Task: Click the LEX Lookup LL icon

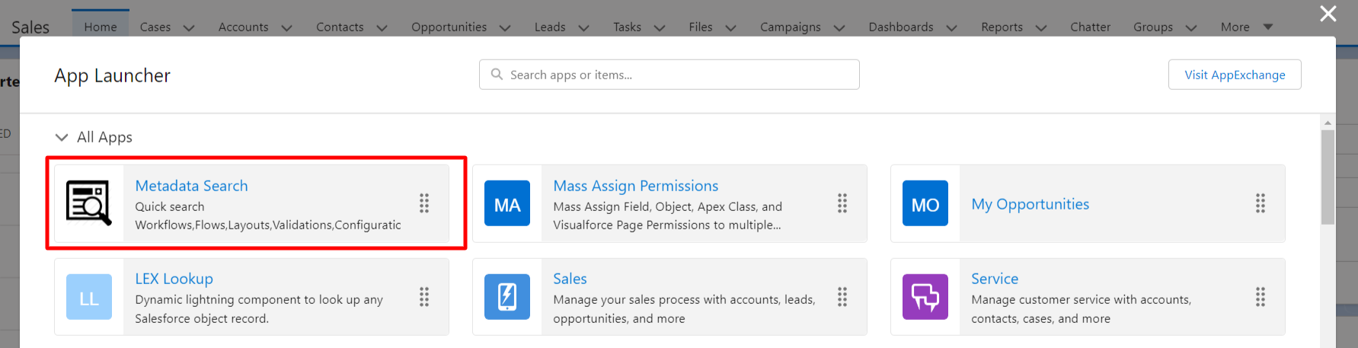Action: pos(89,297)
